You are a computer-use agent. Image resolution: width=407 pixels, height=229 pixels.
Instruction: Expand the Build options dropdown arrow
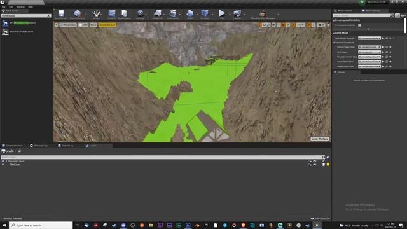[x=197, y=15]
